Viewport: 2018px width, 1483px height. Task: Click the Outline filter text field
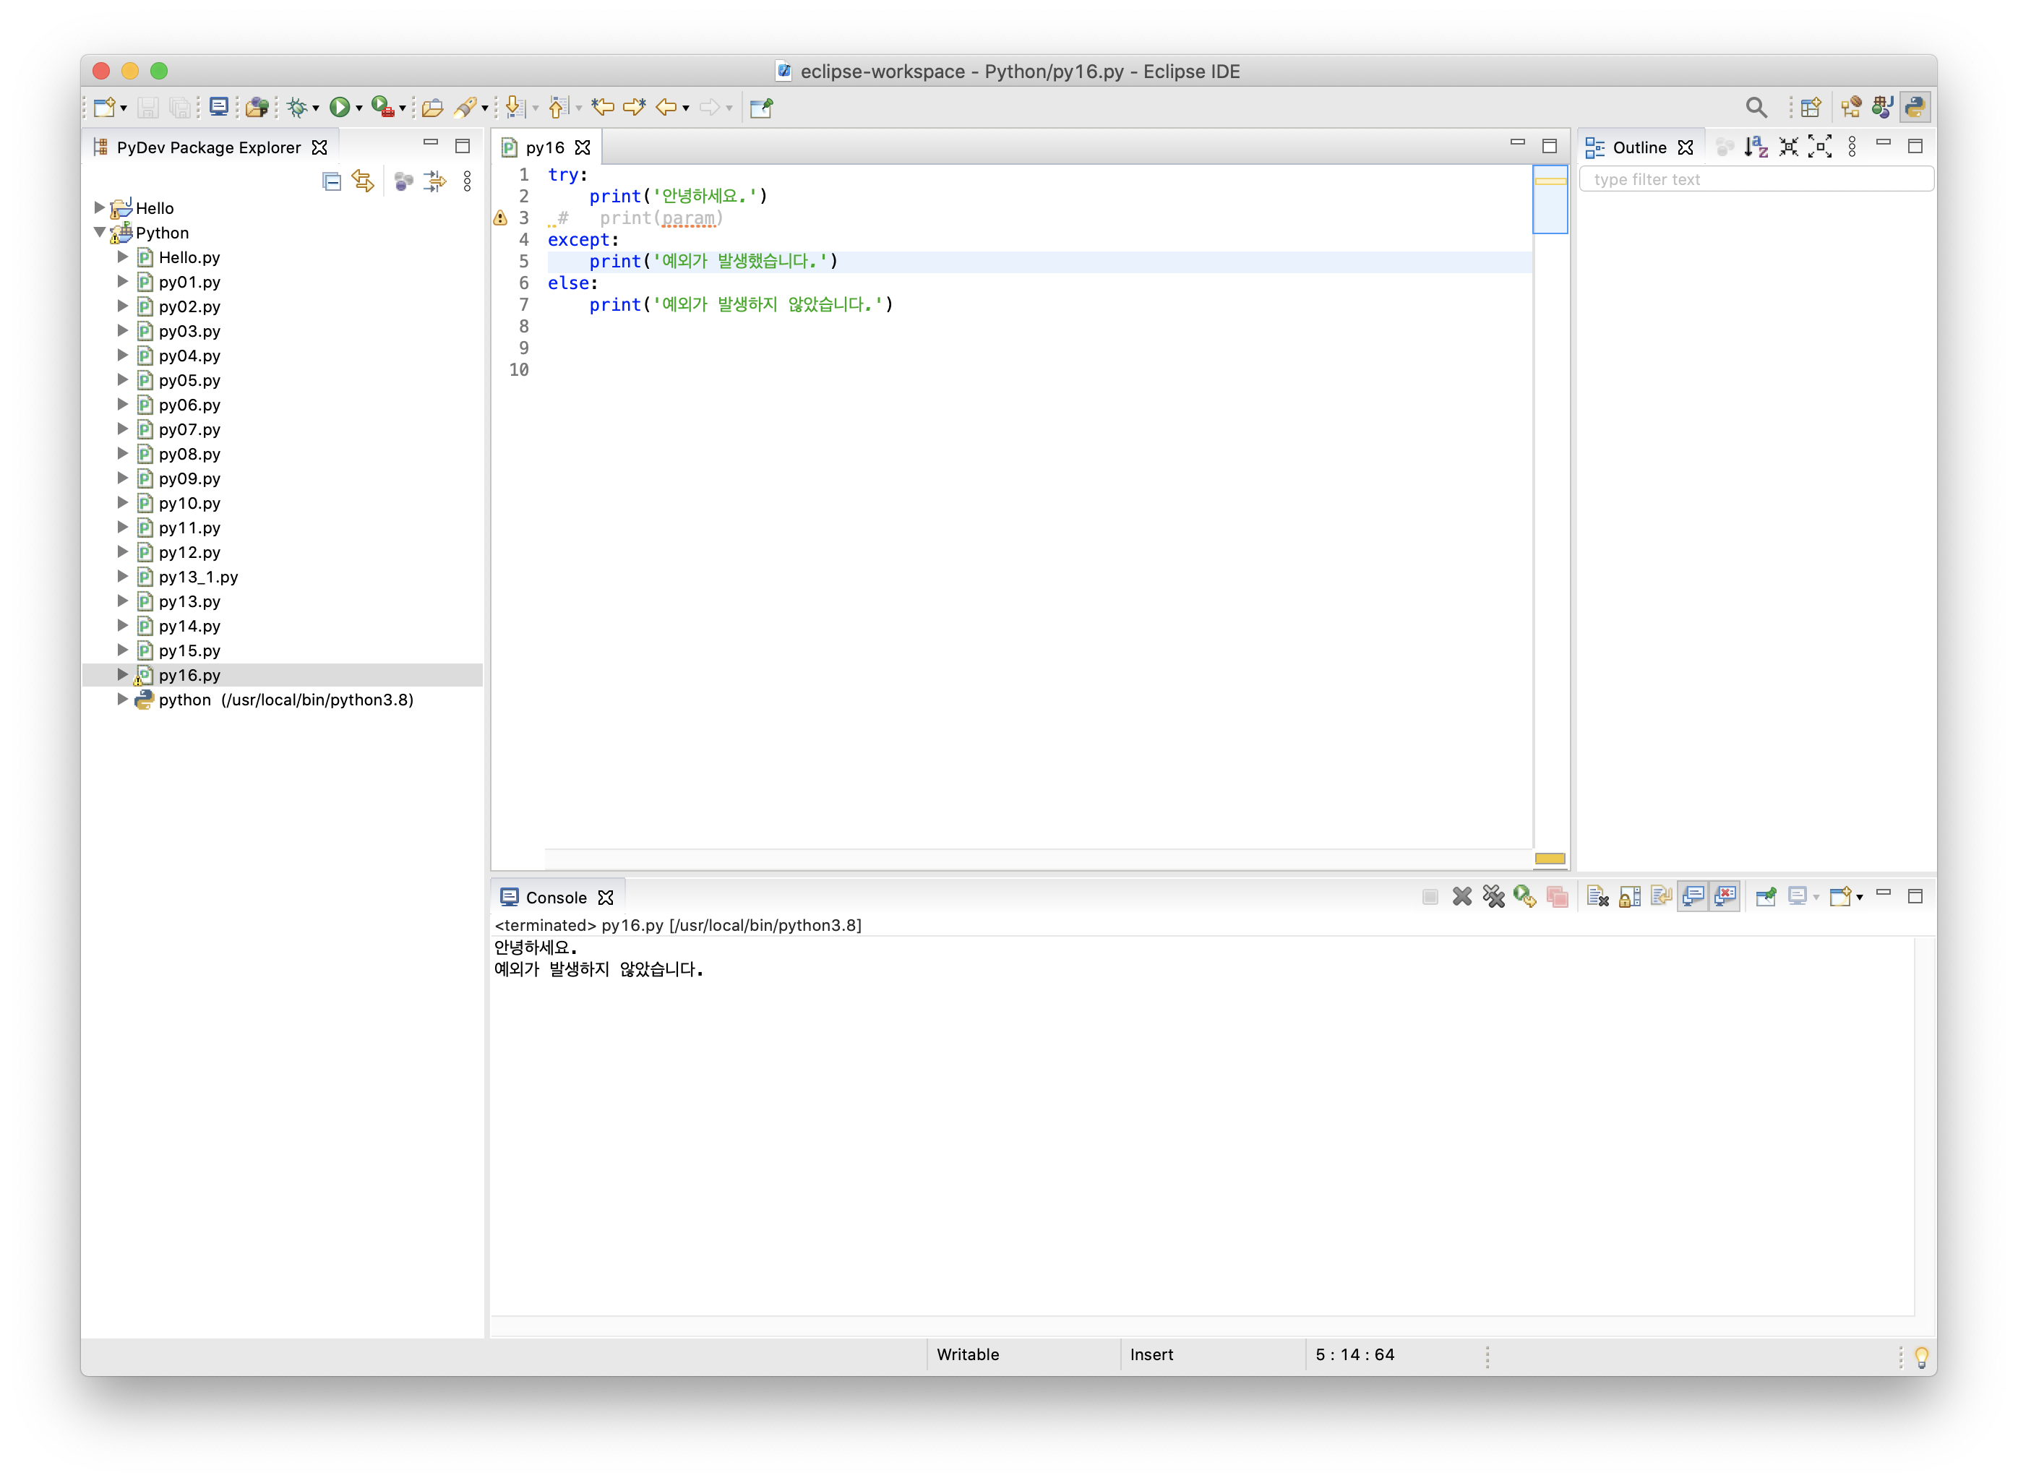1756,179
